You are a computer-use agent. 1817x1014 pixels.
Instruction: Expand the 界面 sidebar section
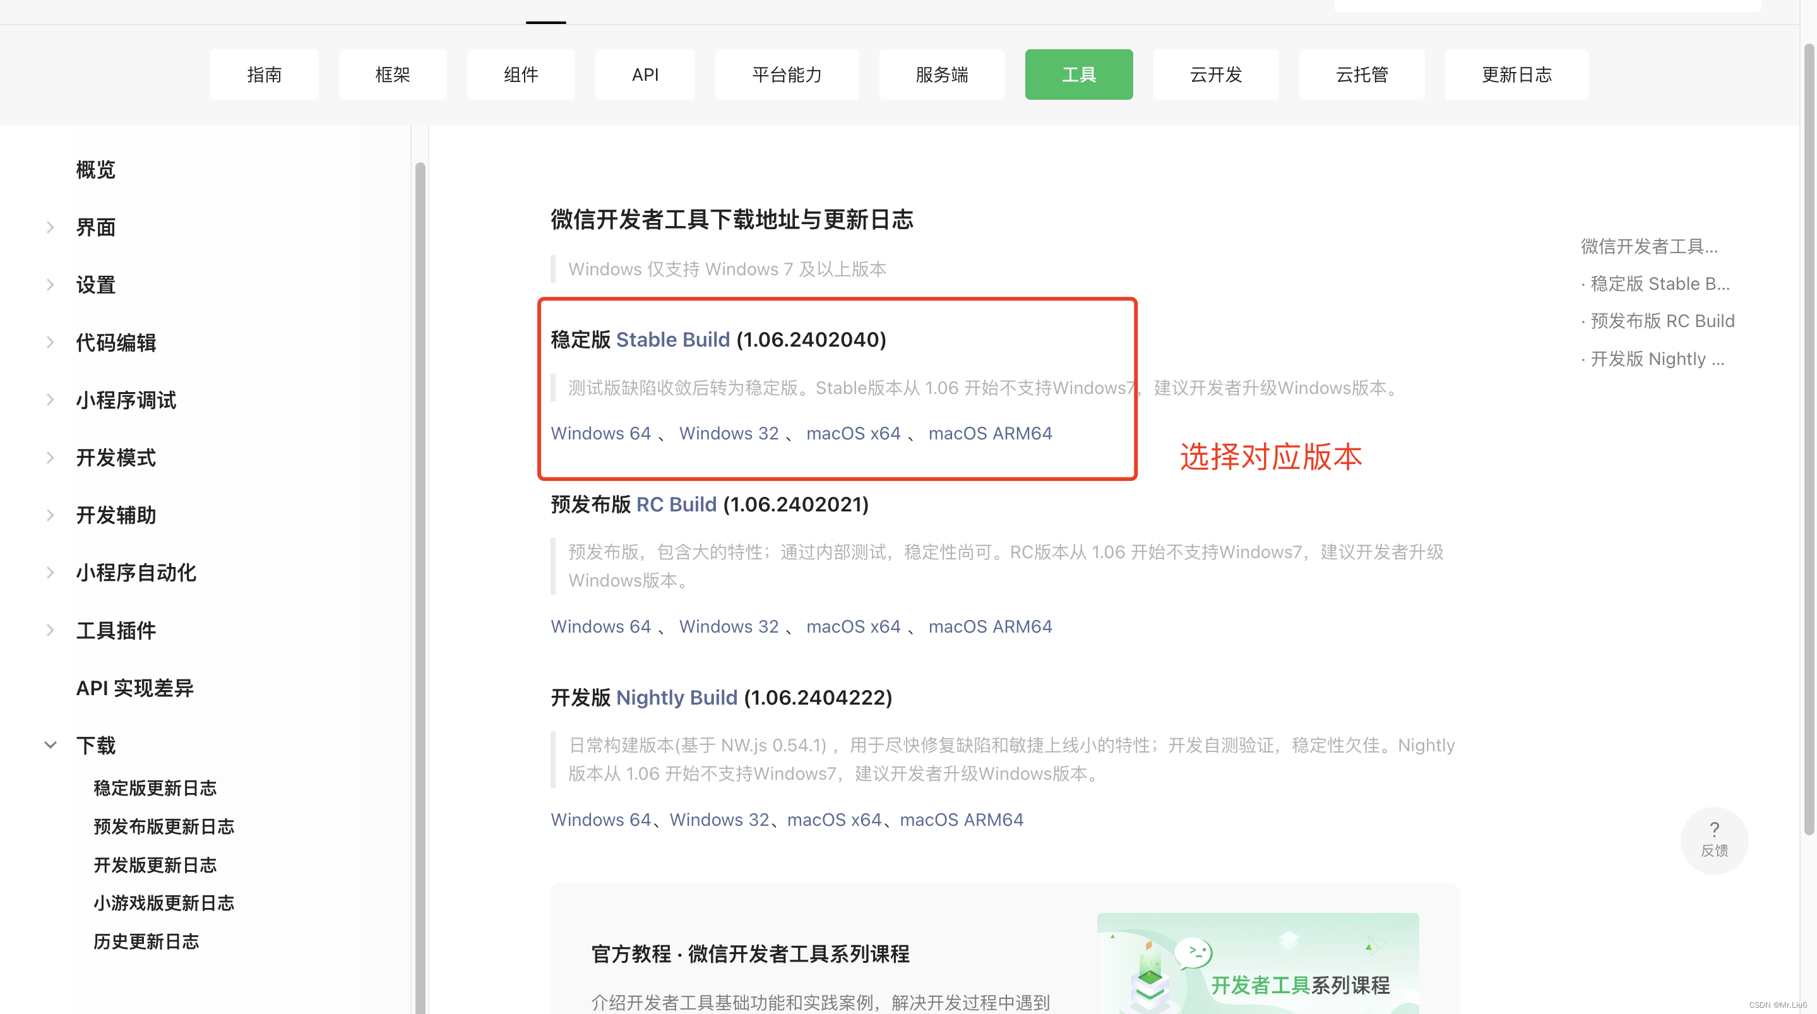click(50, 227)
